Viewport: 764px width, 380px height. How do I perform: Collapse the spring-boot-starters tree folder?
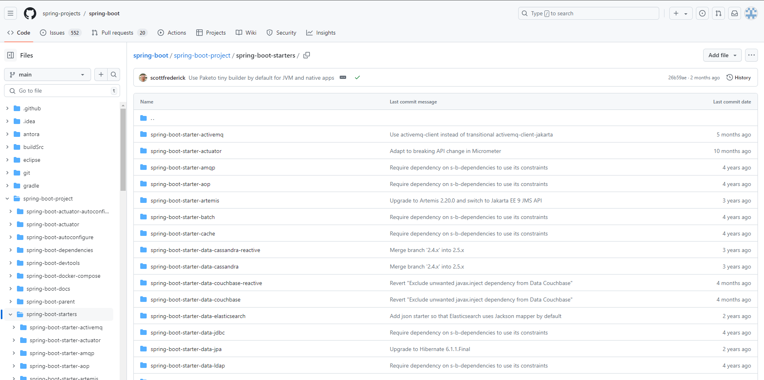click(10, 314)
